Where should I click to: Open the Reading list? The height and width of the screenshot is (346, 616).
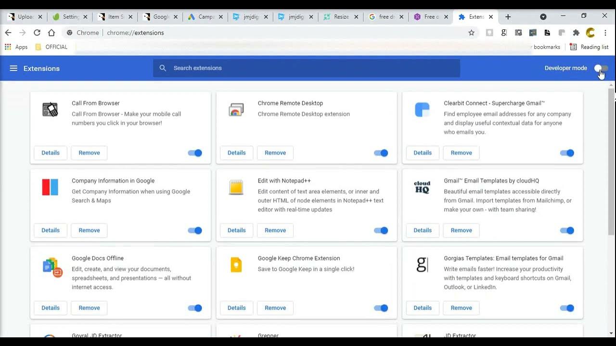click(589, 47)
